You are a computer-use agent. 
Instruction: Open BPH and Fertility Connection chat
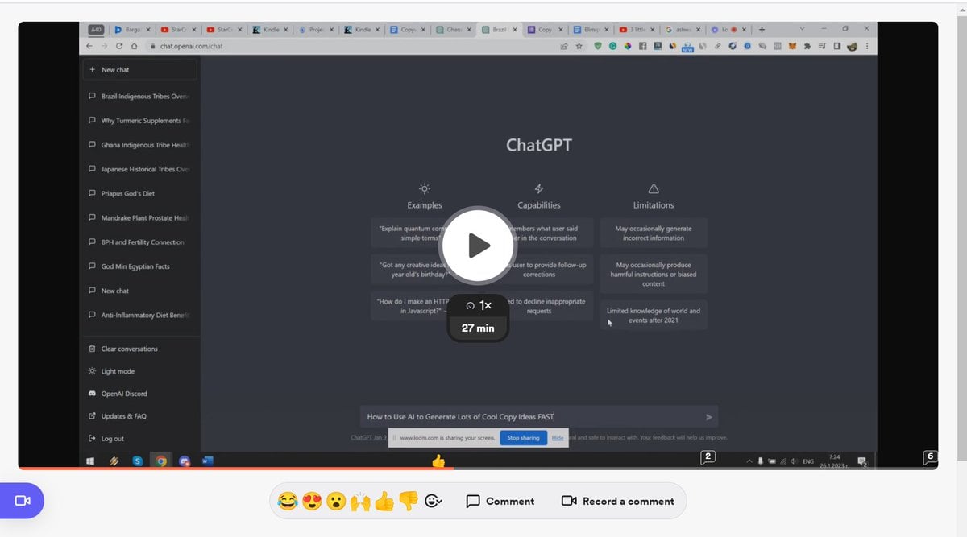point(139,242)
